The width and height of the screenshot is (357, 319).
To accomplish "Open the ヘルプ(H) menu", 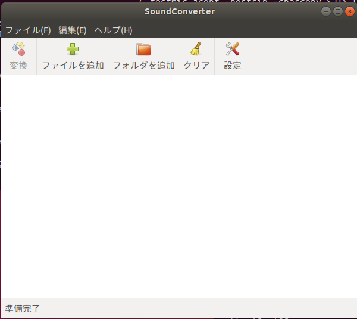I will coord(114,30).
